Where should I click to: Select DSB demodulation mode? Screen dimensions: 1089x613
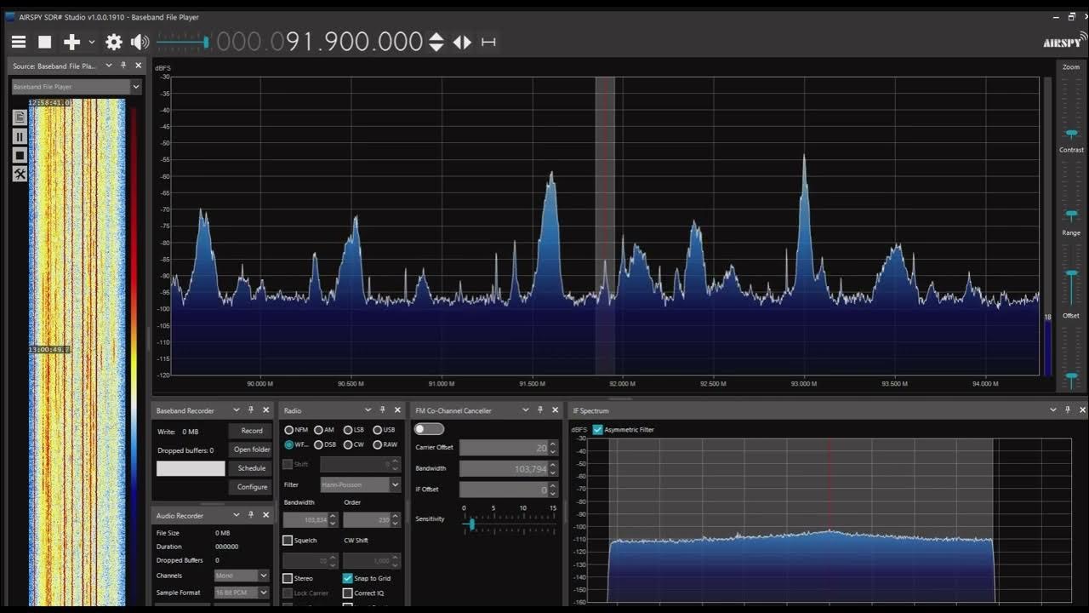point(324,444)
